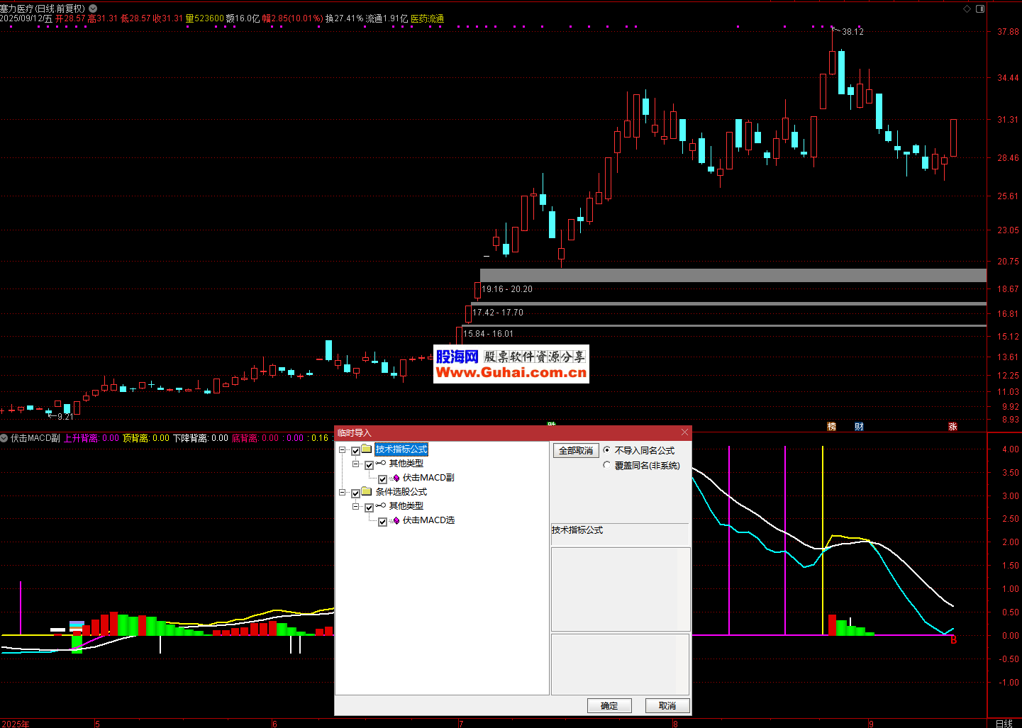Click key icon of first 其他类型 node
The image size is (1022, 728).
point(381,464)
